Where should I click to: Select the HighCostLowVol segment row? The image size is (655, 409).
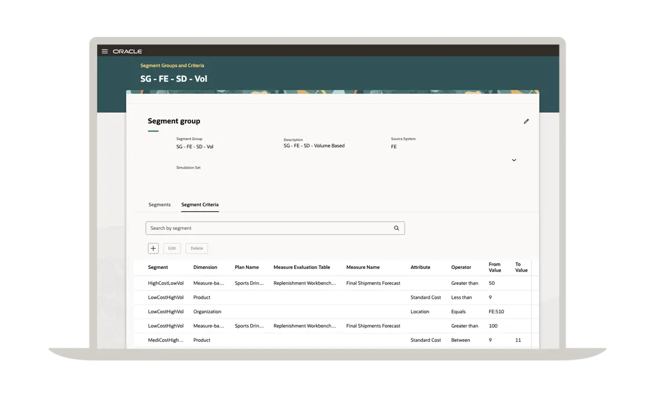click(x=166, y=283)
